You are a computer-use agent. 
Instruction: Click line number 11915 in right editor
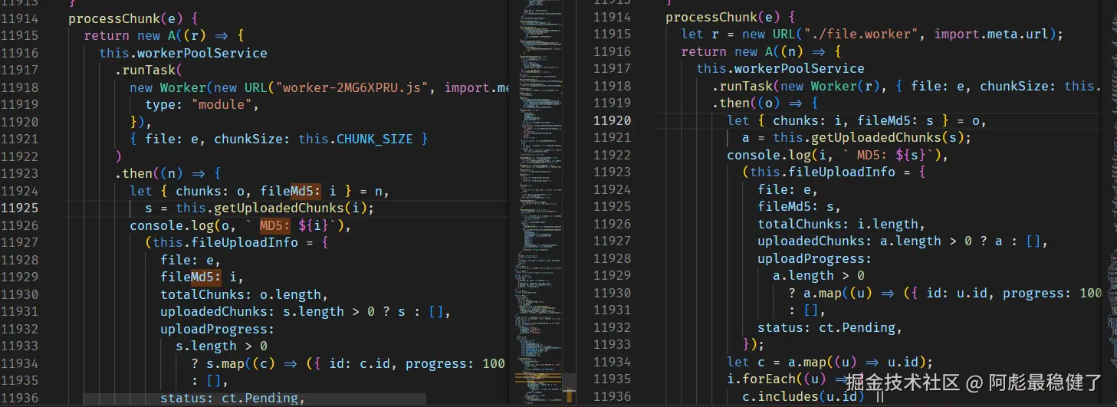pos(613,34)
